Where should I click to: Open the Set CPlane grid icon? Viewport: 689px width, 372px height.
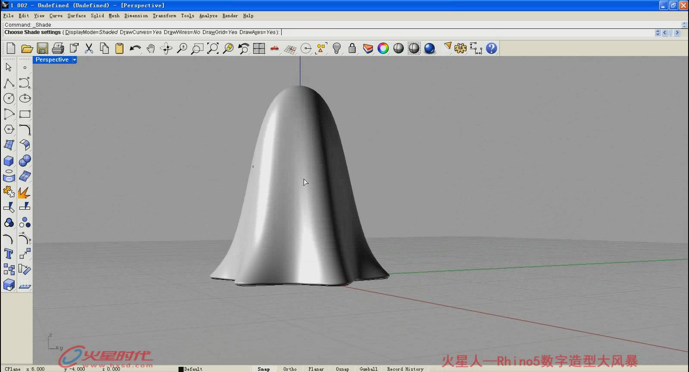point(290,48)
